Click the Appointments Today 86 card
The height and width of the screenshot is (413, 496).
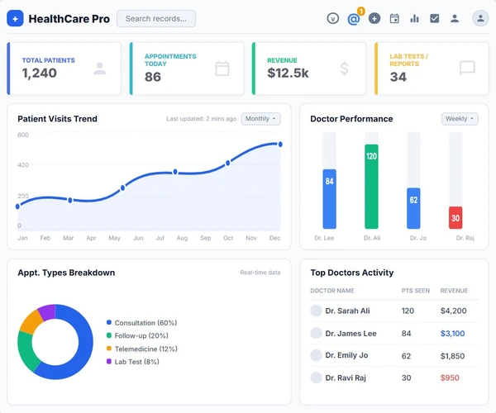(186, 69)
